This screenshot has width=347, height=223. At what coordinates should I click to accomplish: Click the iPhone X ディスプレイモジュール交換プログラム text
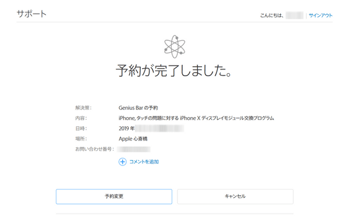point(227,118)
